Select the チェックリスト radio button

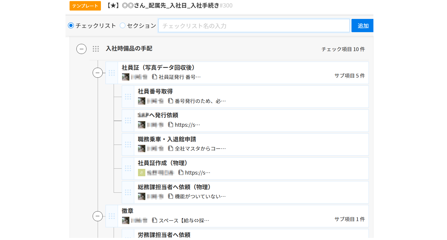(71, 25)
